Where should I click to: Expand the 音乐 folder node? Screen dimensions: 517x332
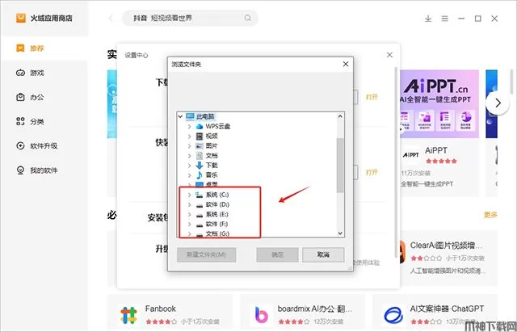click(x=189, y=174)
